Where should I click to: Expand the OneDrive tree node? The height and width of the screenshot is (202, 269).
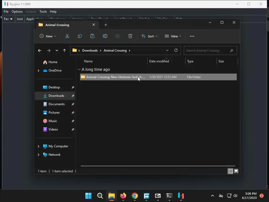[x=38, y=70]
